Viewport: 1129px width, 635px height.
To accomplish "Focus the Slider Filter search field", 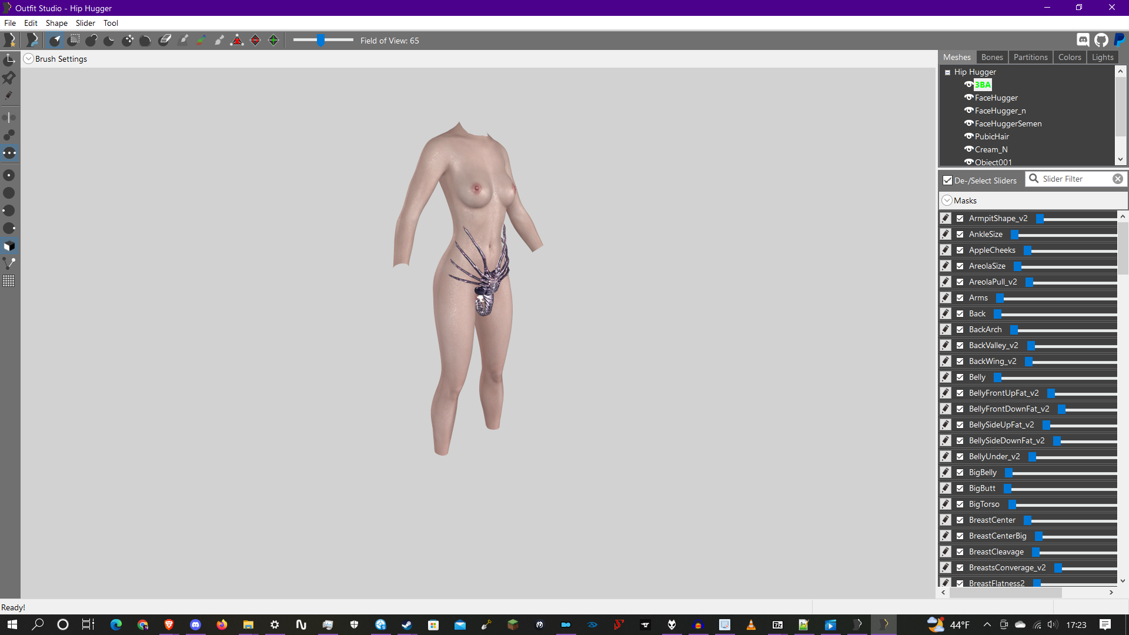I will (1076, 179).
